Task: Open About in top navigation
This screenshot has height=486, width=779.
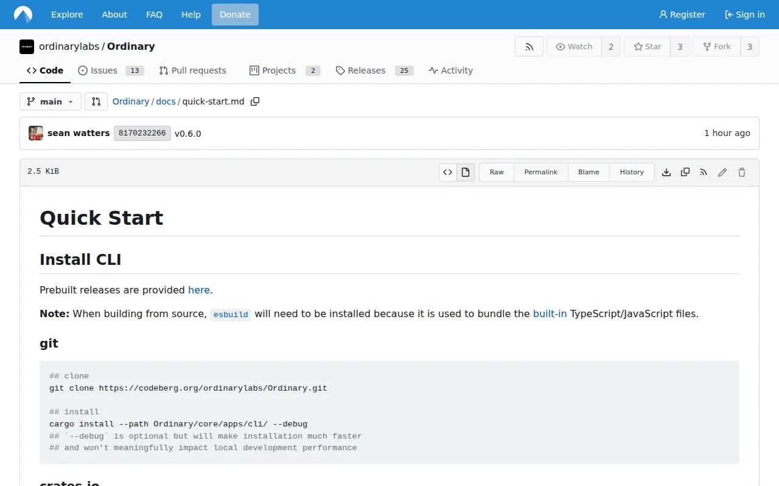Action: pyautogui.click(x=114, y=15)
